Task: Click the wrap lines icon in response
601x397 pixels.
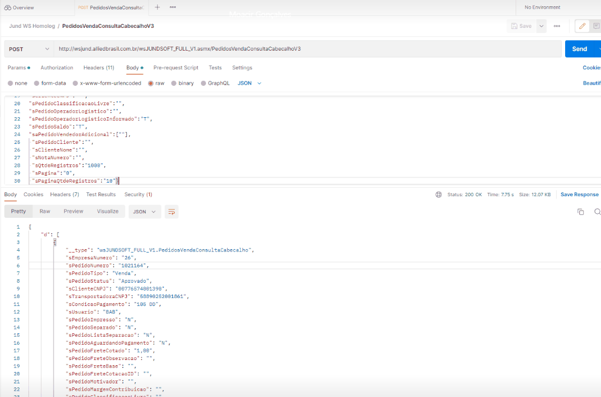Action: pos(171,212)
